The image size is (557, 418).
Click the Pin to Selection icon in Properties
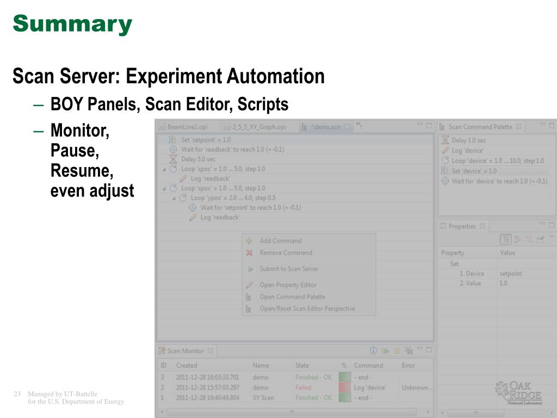[x=540, y=239]
